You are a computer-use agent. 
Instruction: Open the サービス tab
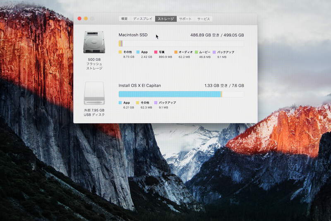203,19
